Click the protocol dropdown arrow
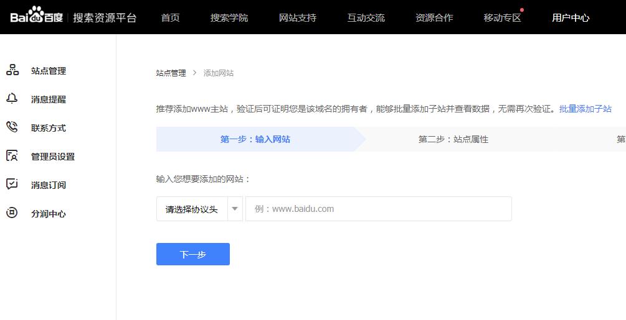Image resolution: width=626 pixels, height=320 pixels. point(235,209)
